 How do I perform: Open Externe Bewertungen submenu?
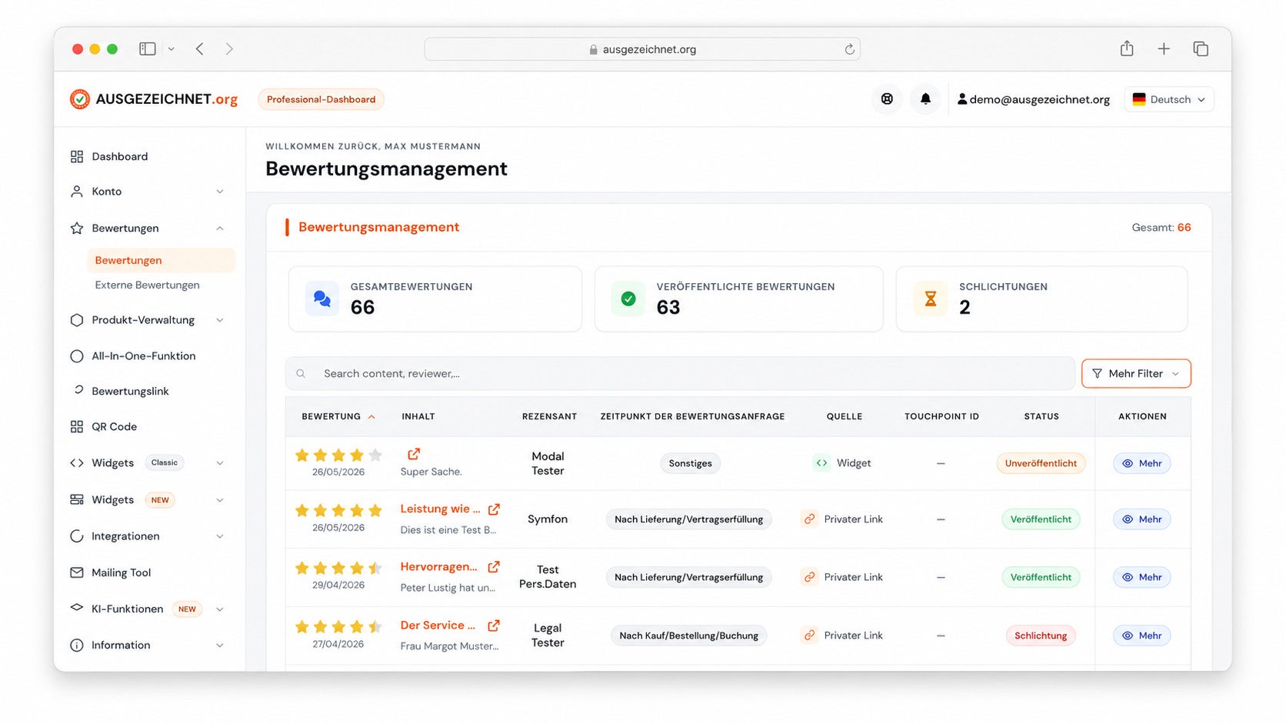pos(147,285)
